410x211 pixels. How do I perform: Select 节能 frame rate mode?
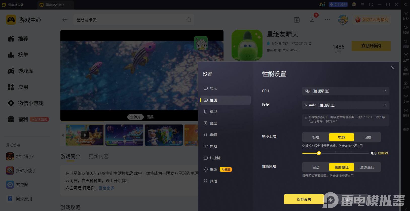[367, 137]
